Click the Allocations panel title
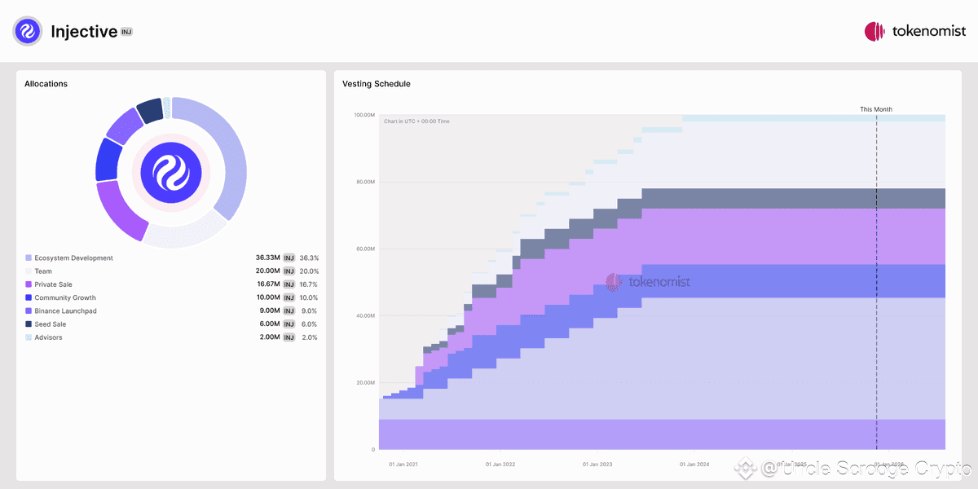This screenshot has width=978, height=489. click(x=46, y=84)
